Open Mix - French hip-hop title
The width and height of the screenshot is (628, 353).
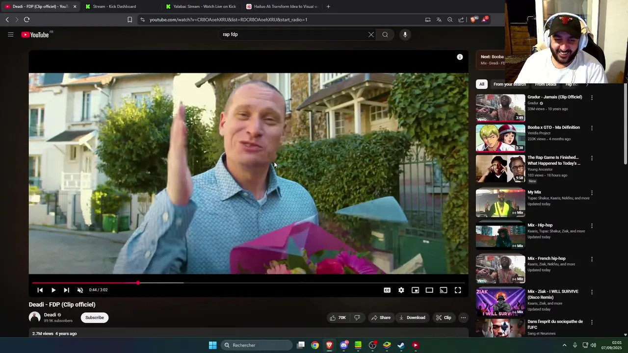point(547,258)
